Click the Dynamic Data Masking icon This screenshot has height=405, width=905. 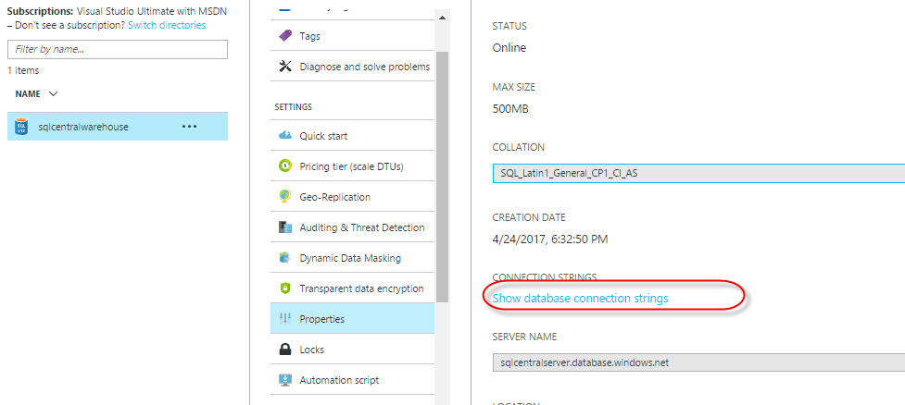coord(285,258)
